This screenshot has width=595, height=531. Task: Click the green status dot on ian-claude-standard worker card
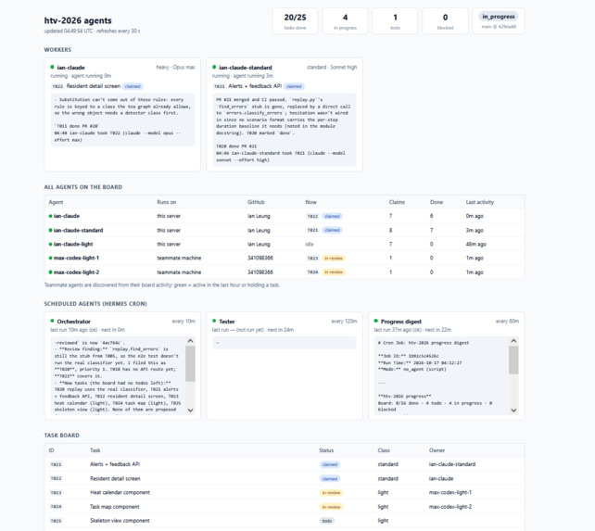pos(214,67)
